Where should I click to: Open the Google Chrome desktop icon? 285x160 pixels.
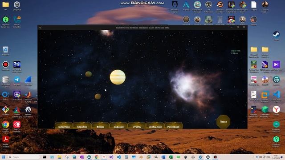tap(5, 127)
